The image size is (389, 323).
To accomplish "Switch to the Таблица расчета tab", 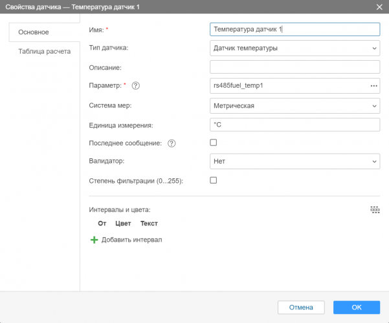I will pos(44,51).
